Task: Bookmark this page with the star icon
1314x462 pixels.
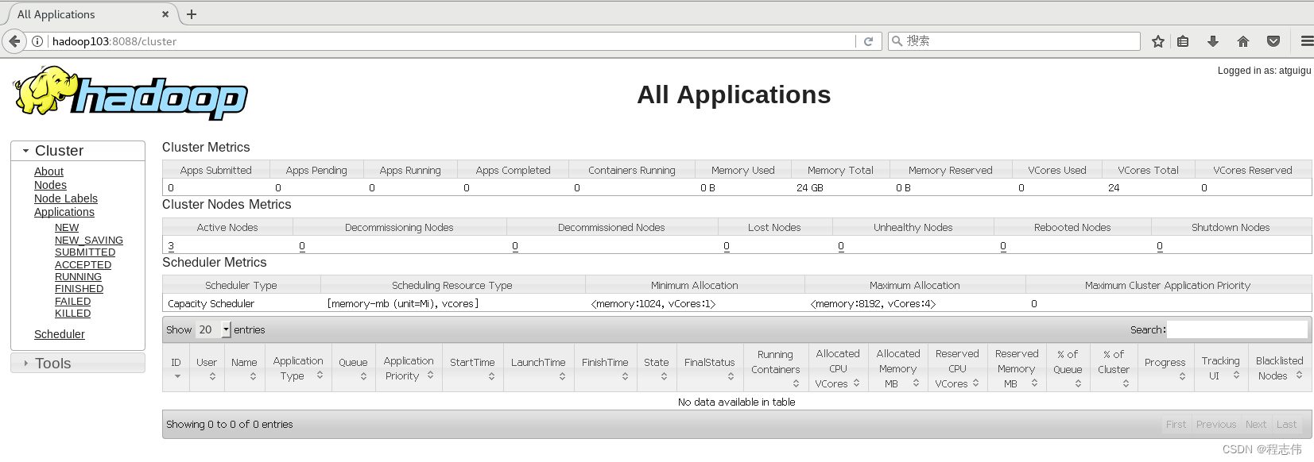Action: pyautogui.click(x=1158, y=41)
